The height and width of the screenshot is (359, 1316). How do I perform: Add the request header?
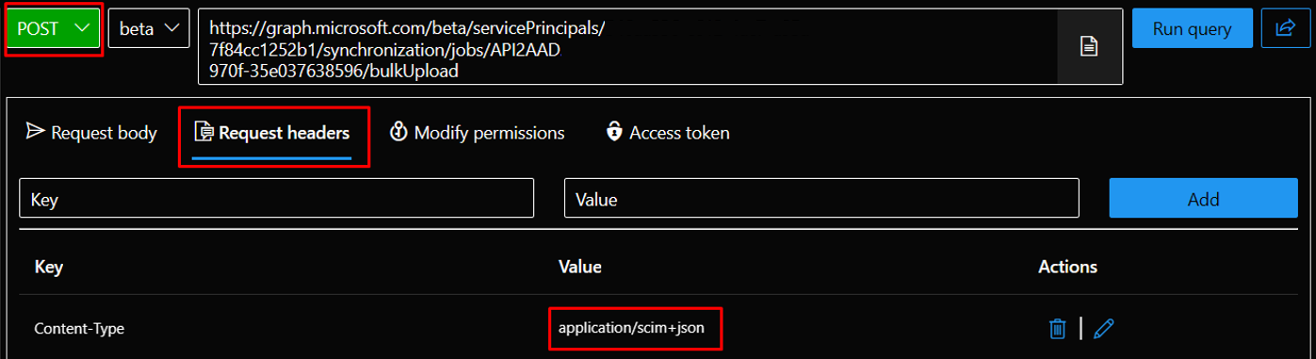[x=1203, y=199]
